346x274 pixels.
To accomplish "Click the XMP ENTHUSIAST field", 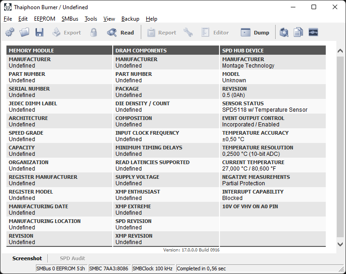I will click(166, 195).
